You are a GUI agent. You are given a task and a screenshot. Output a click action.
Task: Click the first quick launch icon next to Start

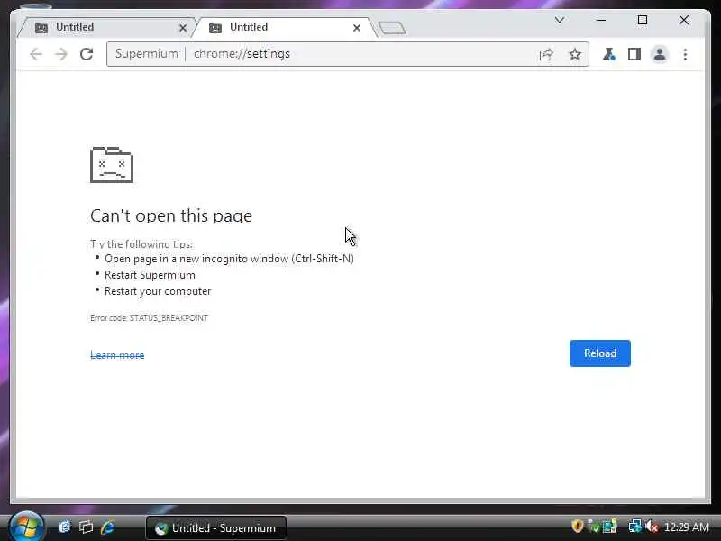point(64,527)
